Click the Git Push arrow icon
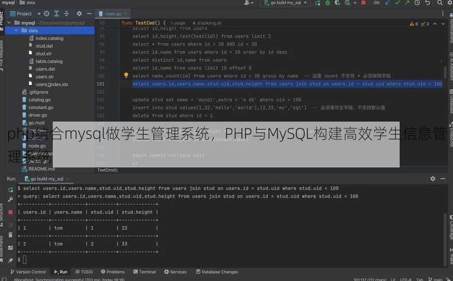The height and width of the screenshot is (281, 453). 407,3
